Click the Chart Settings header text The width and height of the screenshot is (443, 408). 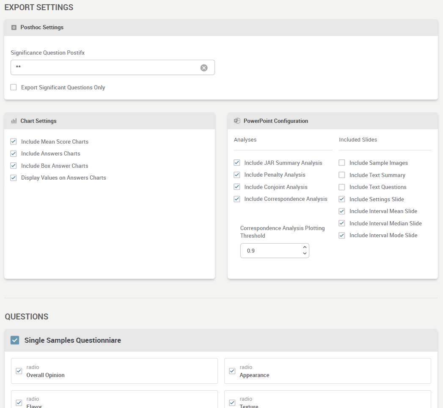click(x=39, y=121)
